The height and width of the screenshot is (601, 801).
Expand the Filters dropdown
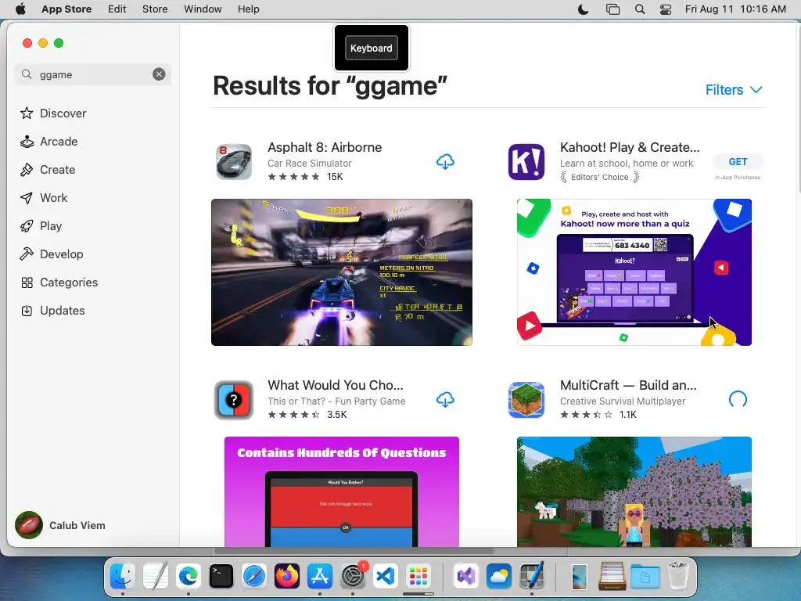tap(734, 90)
